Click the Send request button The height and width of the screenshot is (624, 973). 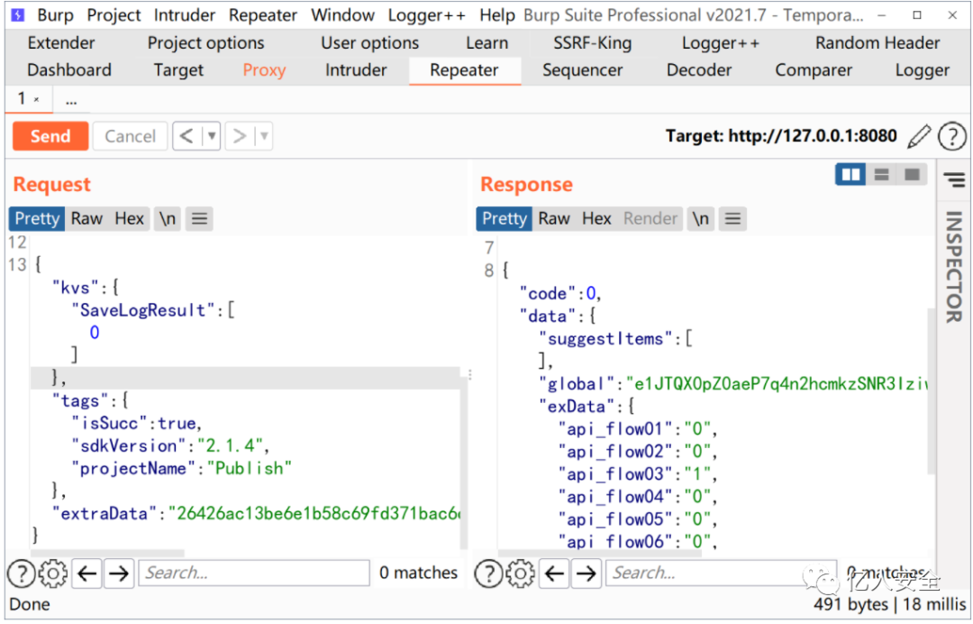coord(50,136)
